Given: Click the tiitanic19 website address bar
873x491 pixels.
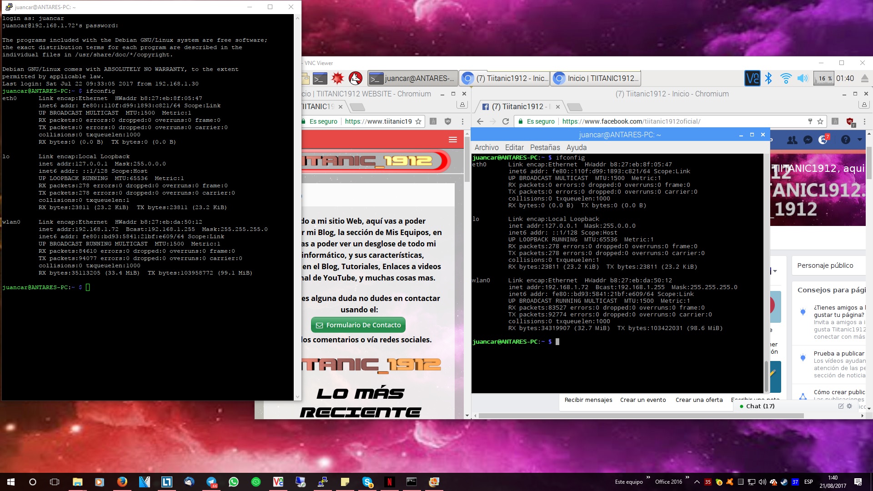Looking at the screenshot, I should coord(378,121).
